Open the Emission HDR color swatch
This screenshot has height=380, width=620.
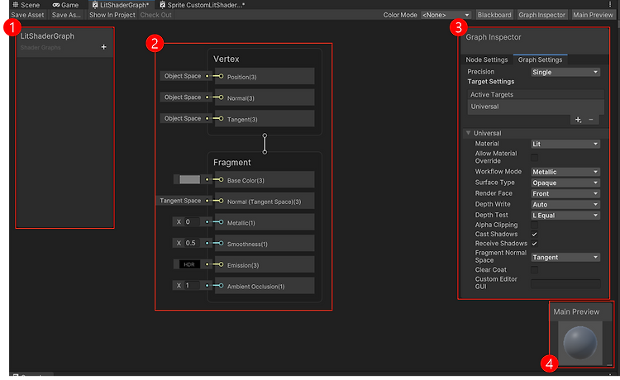189,264
